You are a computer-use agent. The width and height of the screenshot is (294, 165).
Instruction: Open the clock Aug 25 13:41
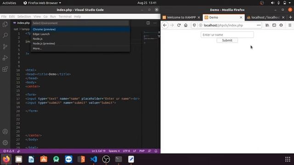tap(147, 3)
